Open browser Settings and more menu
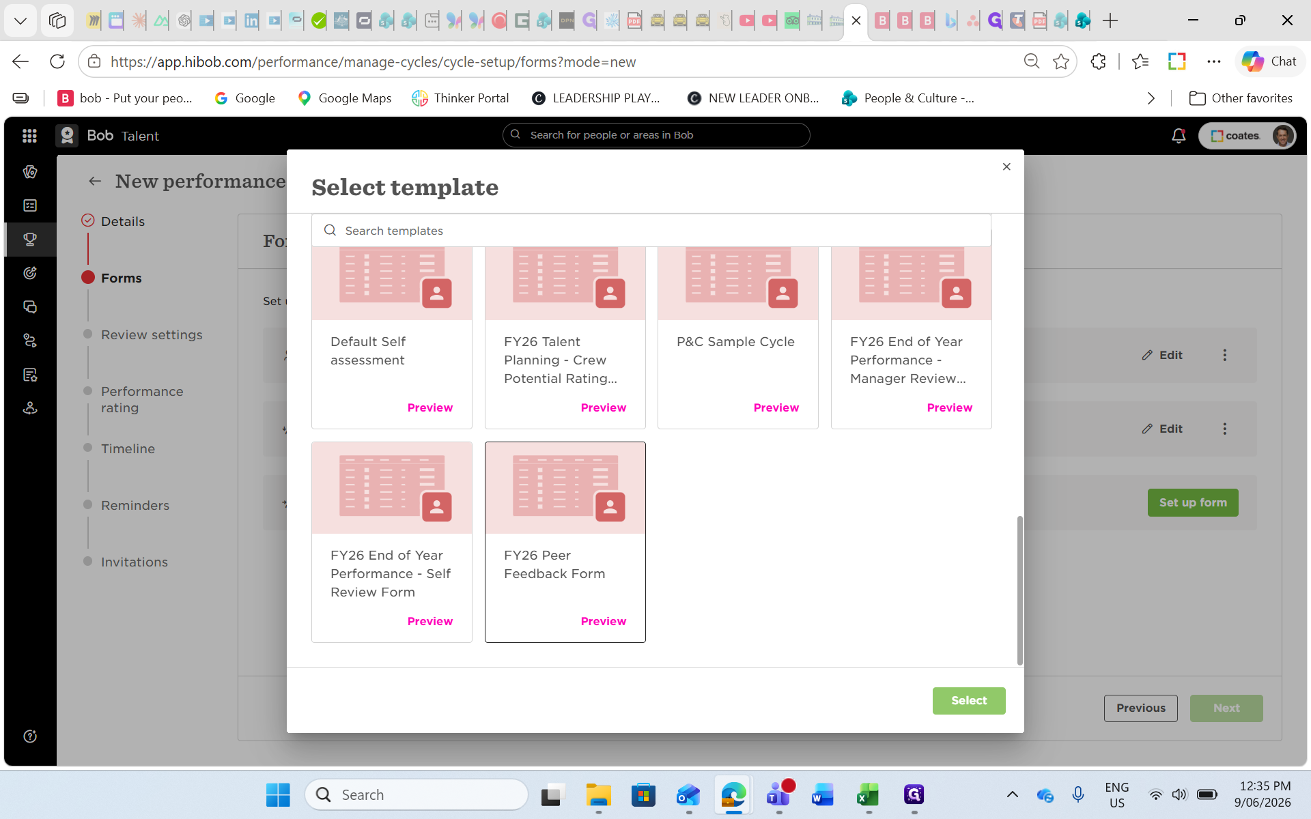Viewport: 1311px width, 819px height. (1213, 61)
